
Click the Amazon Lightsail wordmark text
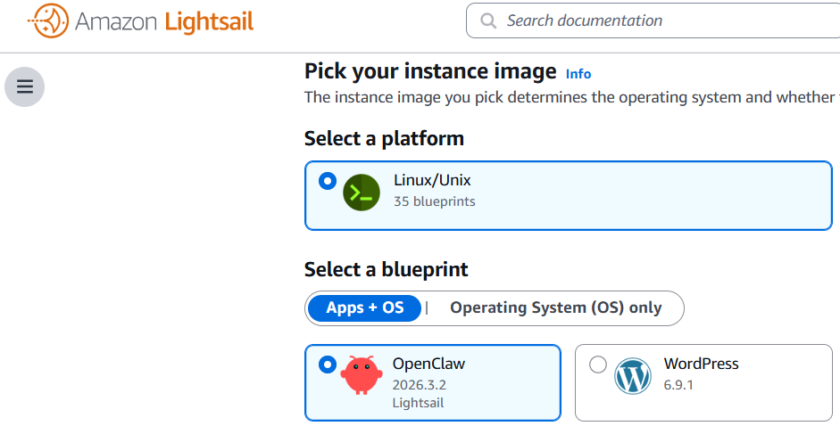click(164, 21)
